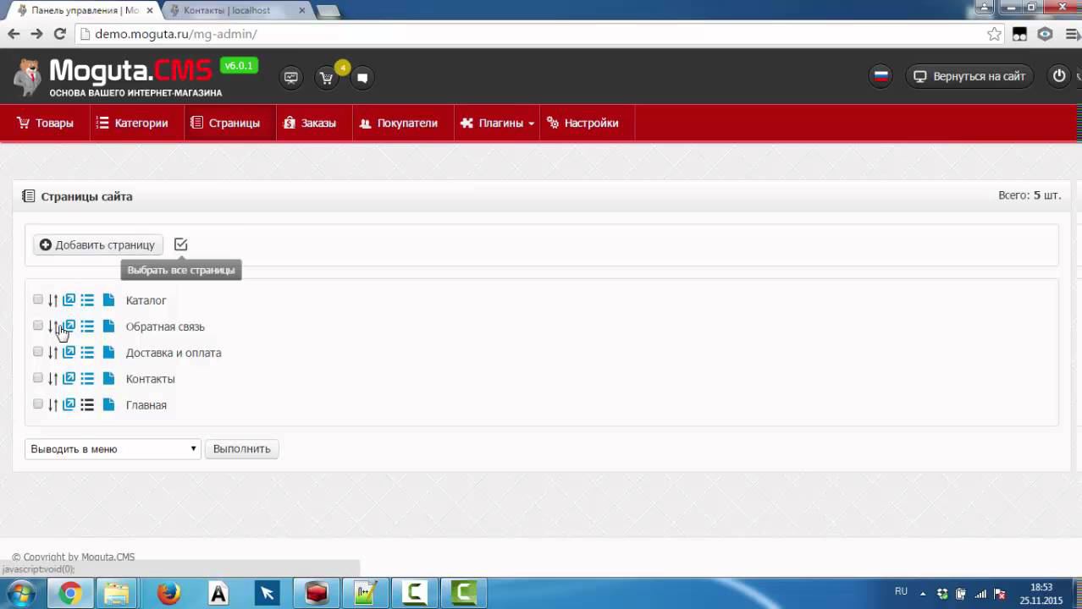Open the statistics monitor icon in header
The height and width of the screenshot is (609, 1082).
click(291, 78)
